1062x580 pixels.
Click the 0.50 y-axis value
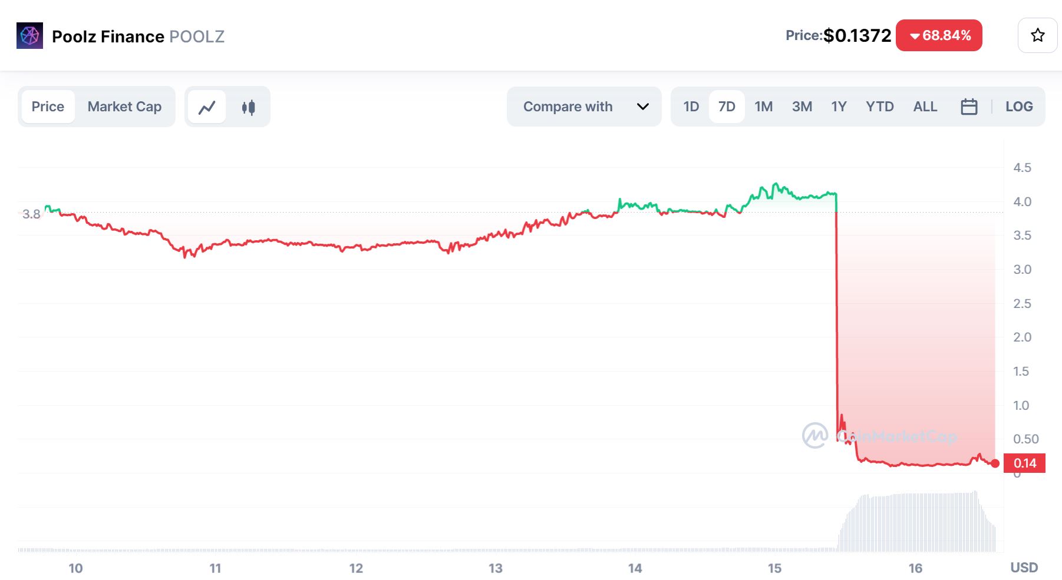1025,439
